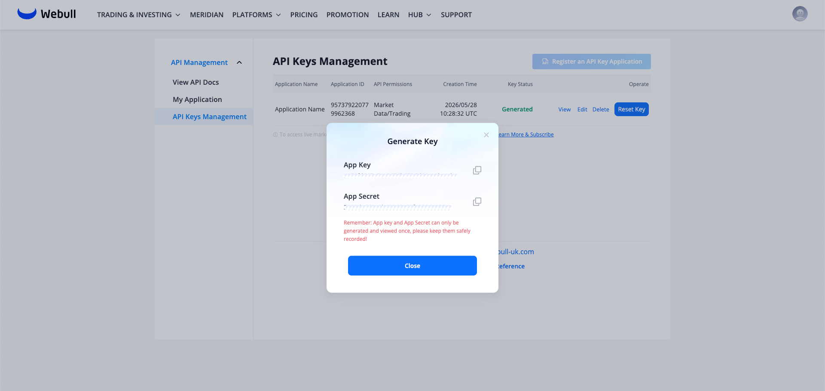Click the Reset Key button
The width and height of the screenshot is (825, 391).
click(631, 109)
